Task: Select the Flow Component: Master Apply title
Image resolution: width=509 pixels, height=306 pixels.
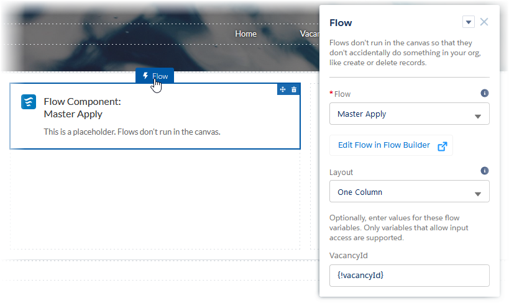Action: point(82,107)
